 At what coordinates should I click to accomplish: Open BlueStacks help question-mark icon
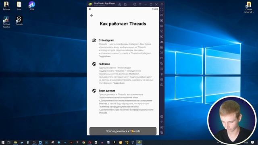[x=135, y=4]
